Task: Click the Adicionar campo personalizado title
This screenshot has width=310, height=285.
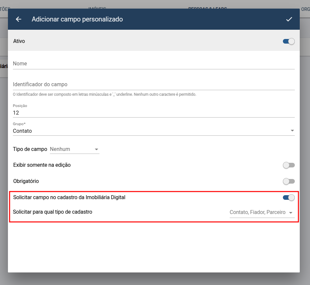Action: pyautogui.click(x=77, y=19)
